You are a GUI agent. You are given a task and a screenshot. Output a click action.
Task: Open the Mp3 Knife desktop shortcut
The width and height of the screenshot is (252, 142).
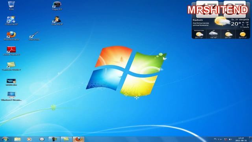[x=34, y=36]
